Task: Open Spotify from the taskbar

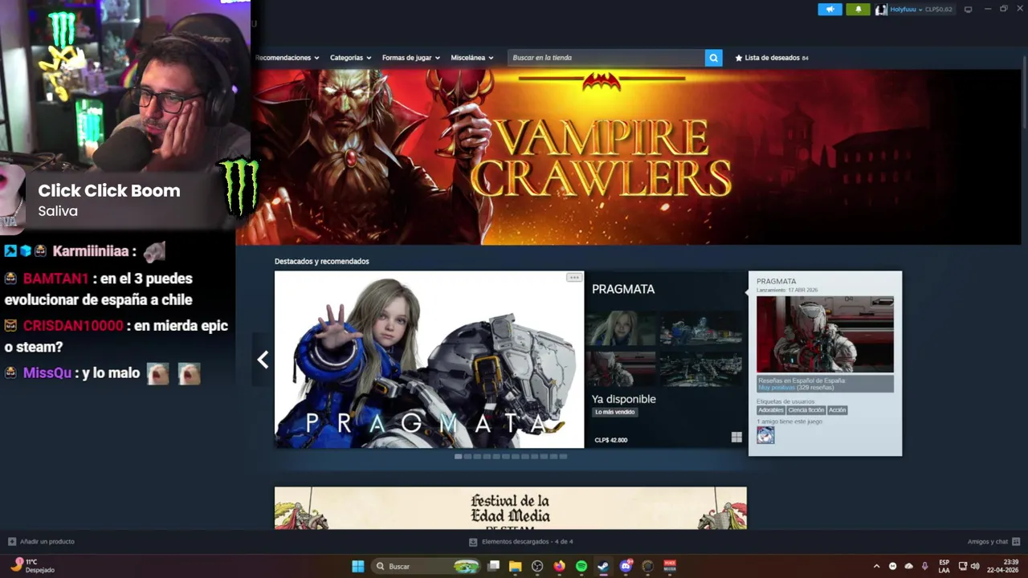Action: click(x=581, y=566)
